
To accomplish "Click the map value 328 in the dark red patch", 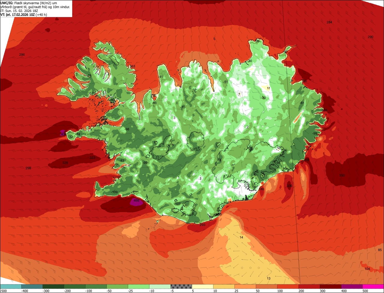I will 65,163.
